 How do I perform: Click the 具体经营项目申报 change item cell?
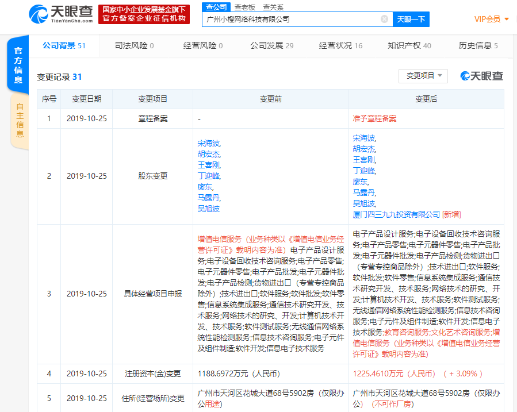tap(152, 294)
